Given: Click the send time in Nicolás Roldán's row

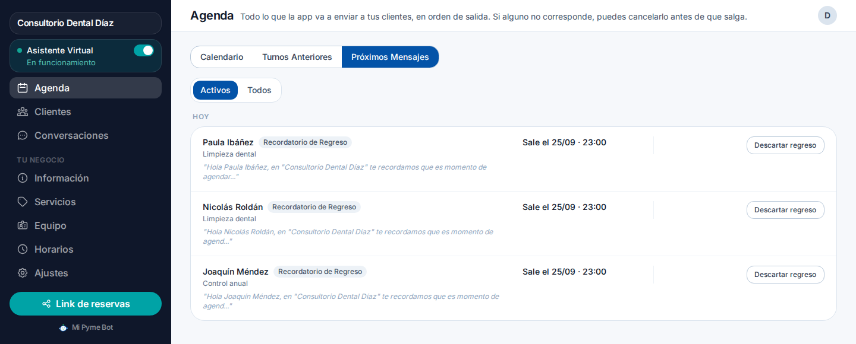Looking at the screenshot, I should click(564, 207).
